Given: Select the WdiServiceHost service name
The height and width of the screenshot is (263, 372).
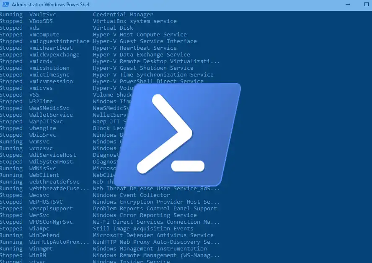Looking at the screenshot, I should pos(53,155).
